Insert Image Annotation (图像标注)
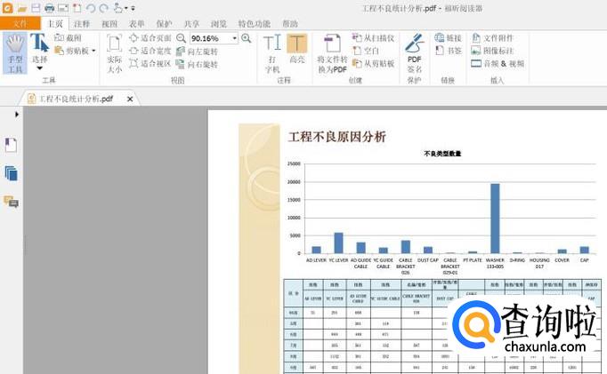The height and width of the screenshot is (374, 607). pos(492,51)
